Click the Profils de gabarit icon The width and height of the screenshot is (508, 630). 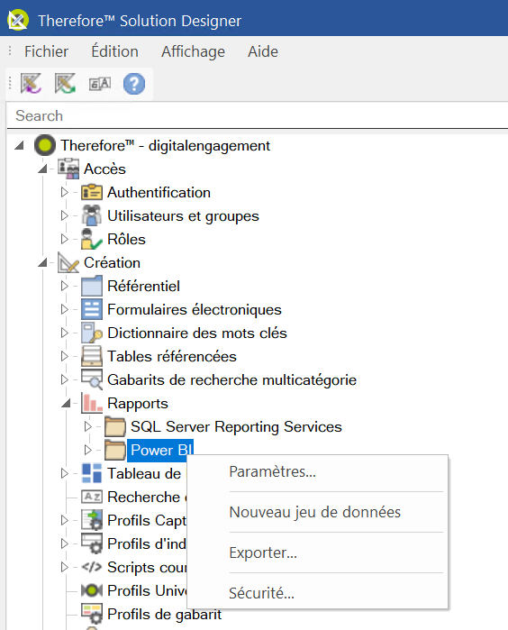(92, 614)
